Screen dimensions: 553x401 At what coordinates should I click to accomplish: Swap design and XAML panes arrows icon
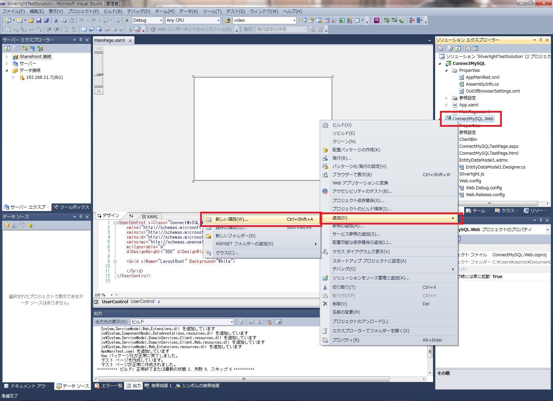click(131, 216)
